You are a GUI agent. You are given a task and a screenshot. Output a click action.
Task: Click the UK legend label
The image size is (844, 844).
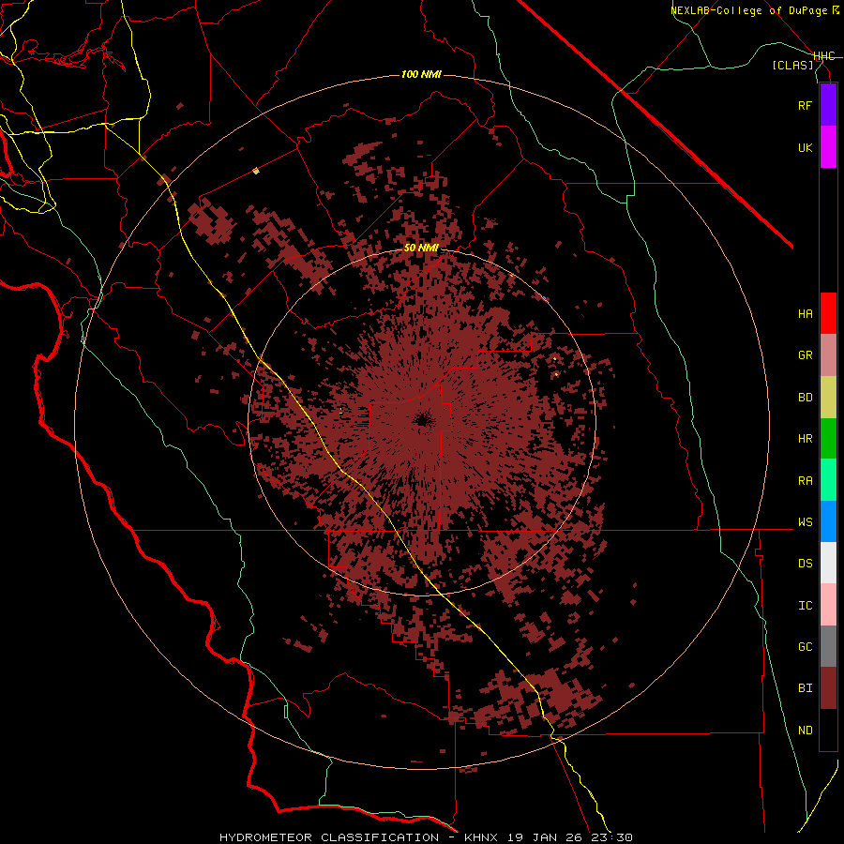pos(805,147)
